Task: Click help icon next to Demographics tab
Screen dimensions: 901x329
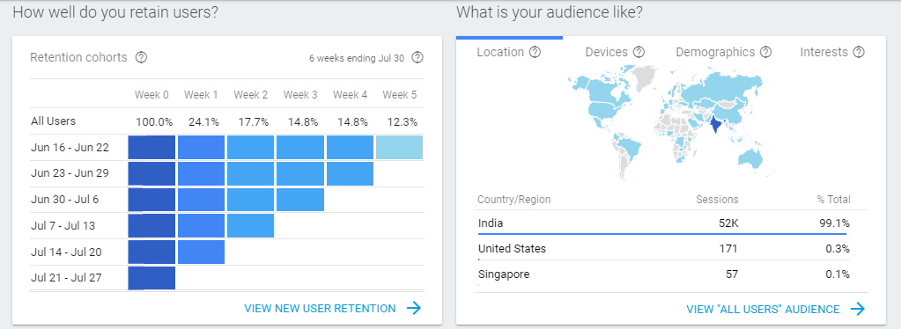Action: (765, 52)
